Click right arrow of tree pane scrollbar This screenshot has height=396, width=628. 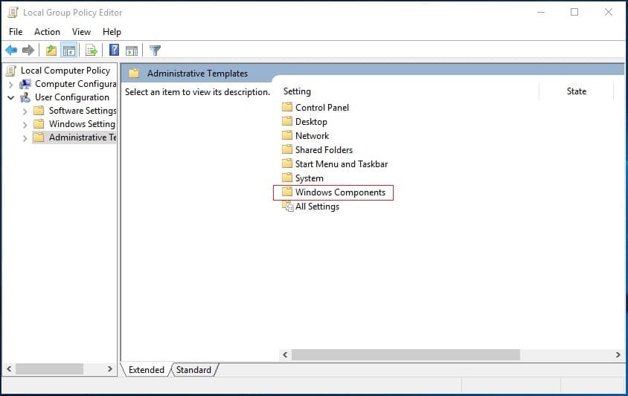pos(109,369)
